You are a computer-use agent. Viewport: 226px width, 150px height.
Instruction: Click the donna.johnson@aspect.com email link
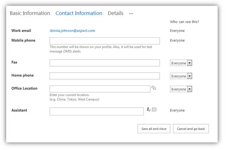point(72,31)
